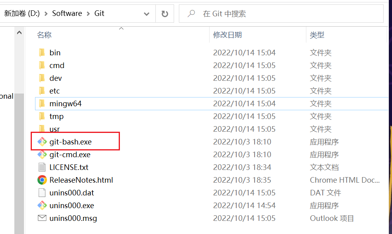The image size is (392, 234).
Task: Click the DAT 文件 type cell
Action: coord(325,193)
